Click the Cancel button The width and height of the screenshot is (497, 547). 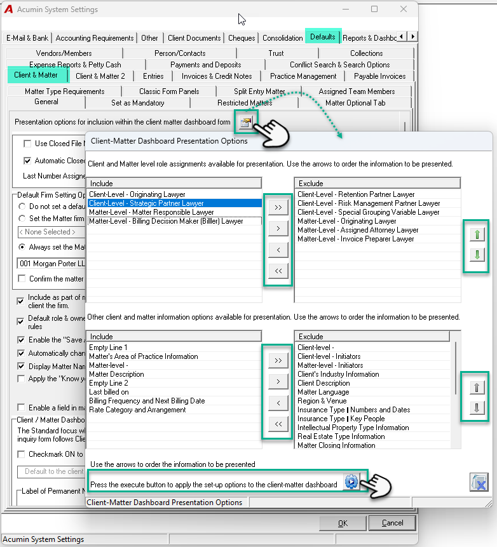(392, 523)
